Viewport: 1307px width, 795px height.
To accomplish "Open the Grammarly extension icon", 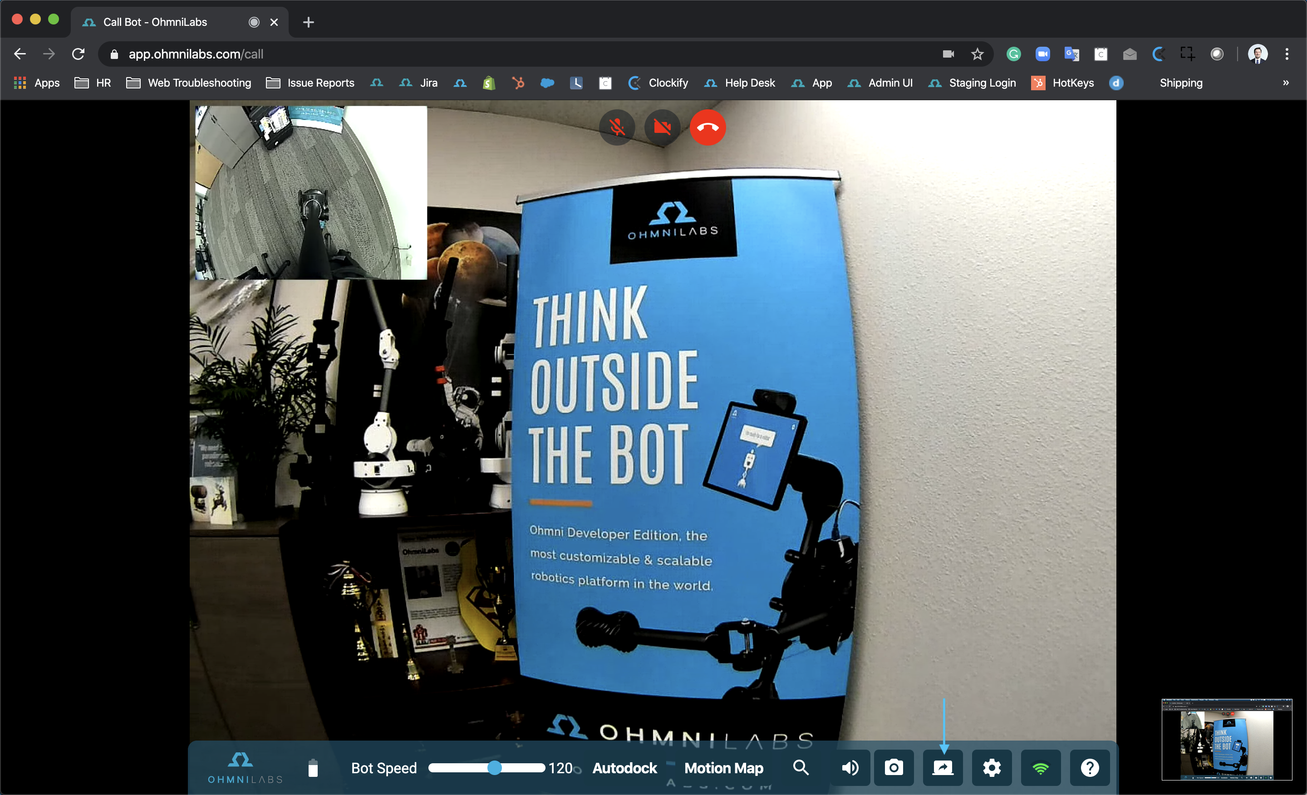I will click(x=1014, y=54).
